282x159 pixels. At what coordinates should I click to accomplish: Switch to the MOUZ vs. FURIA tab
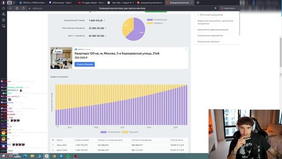click(32, 3)
